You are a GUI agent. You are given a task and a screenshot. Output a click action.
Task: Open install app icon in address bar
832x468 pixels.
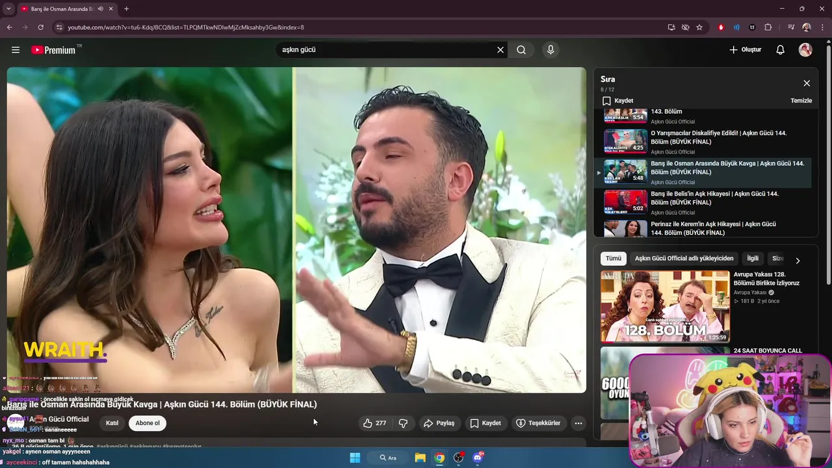[671, 27]
